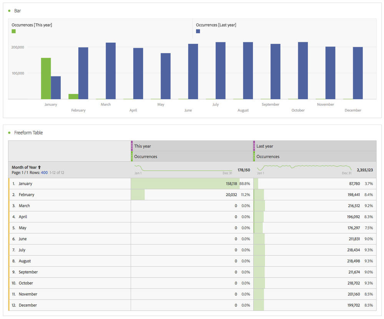Click the This year total 178,150

point(244,170)
